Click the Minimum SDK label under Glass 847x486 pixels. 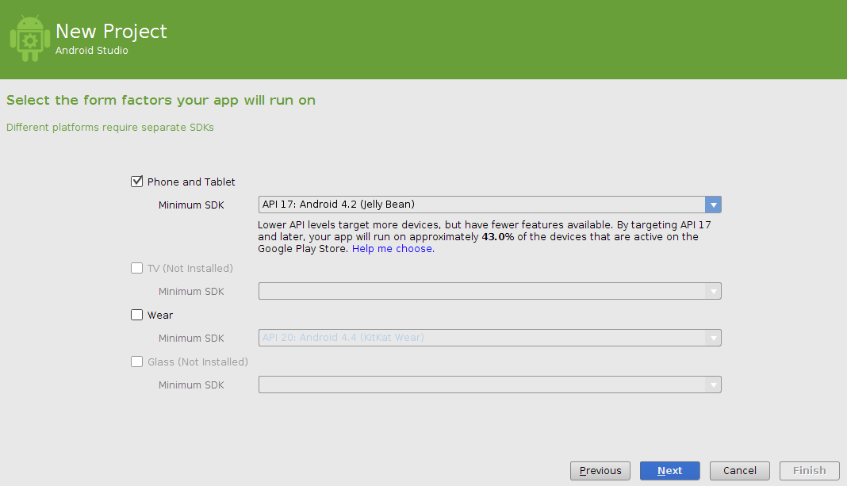(x=191, y=385)
